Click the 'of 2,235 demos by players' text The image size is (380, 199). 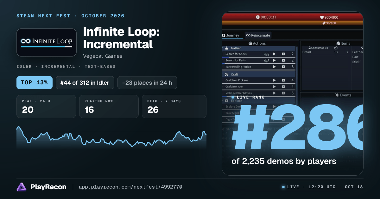click(284, 161)
